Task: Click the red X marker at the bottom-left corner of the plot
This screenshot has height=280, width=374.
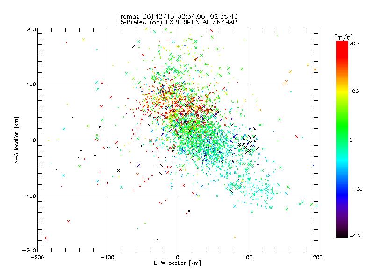Action: [46, 238]
